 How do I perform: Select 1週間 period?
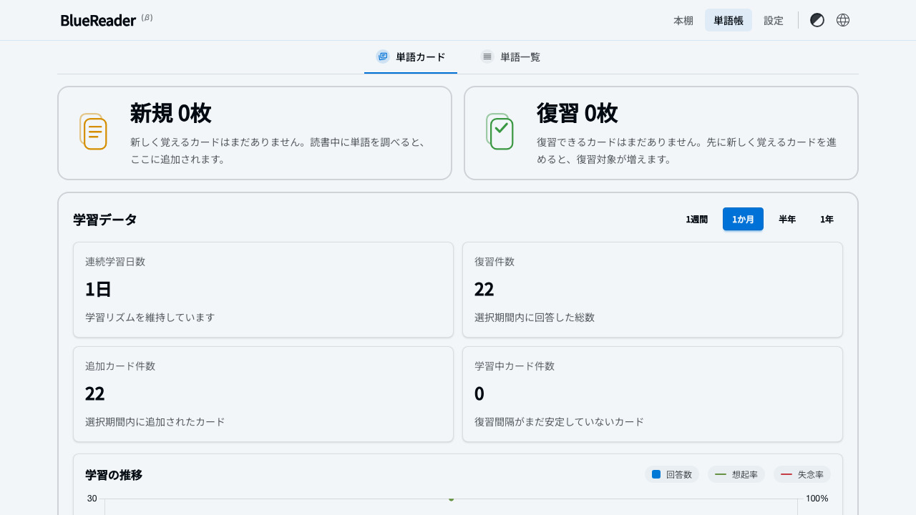click(697, 220)
